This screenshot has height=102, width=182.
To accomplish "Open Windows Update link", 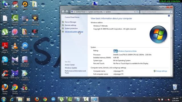I will click(x=71, y=68).
